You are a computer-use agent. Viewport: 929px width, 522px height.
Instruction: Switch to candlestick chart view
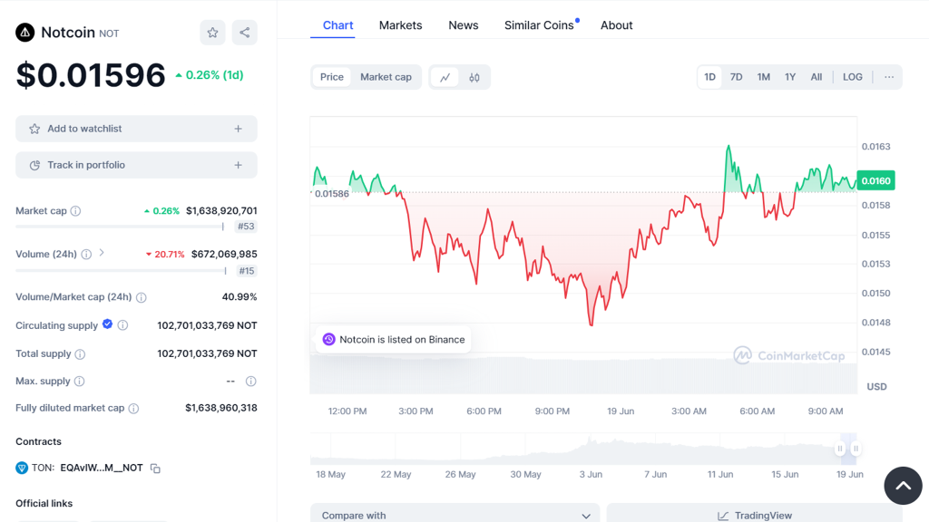[474, 77]
